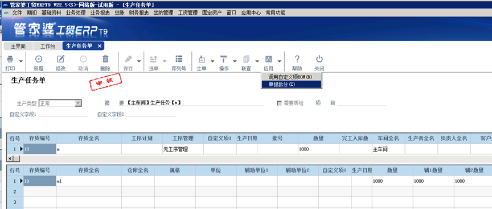Viewport: 492px width, 209px height.
Task: Click the 操作 paint roller icon
Action: point(224,59)
